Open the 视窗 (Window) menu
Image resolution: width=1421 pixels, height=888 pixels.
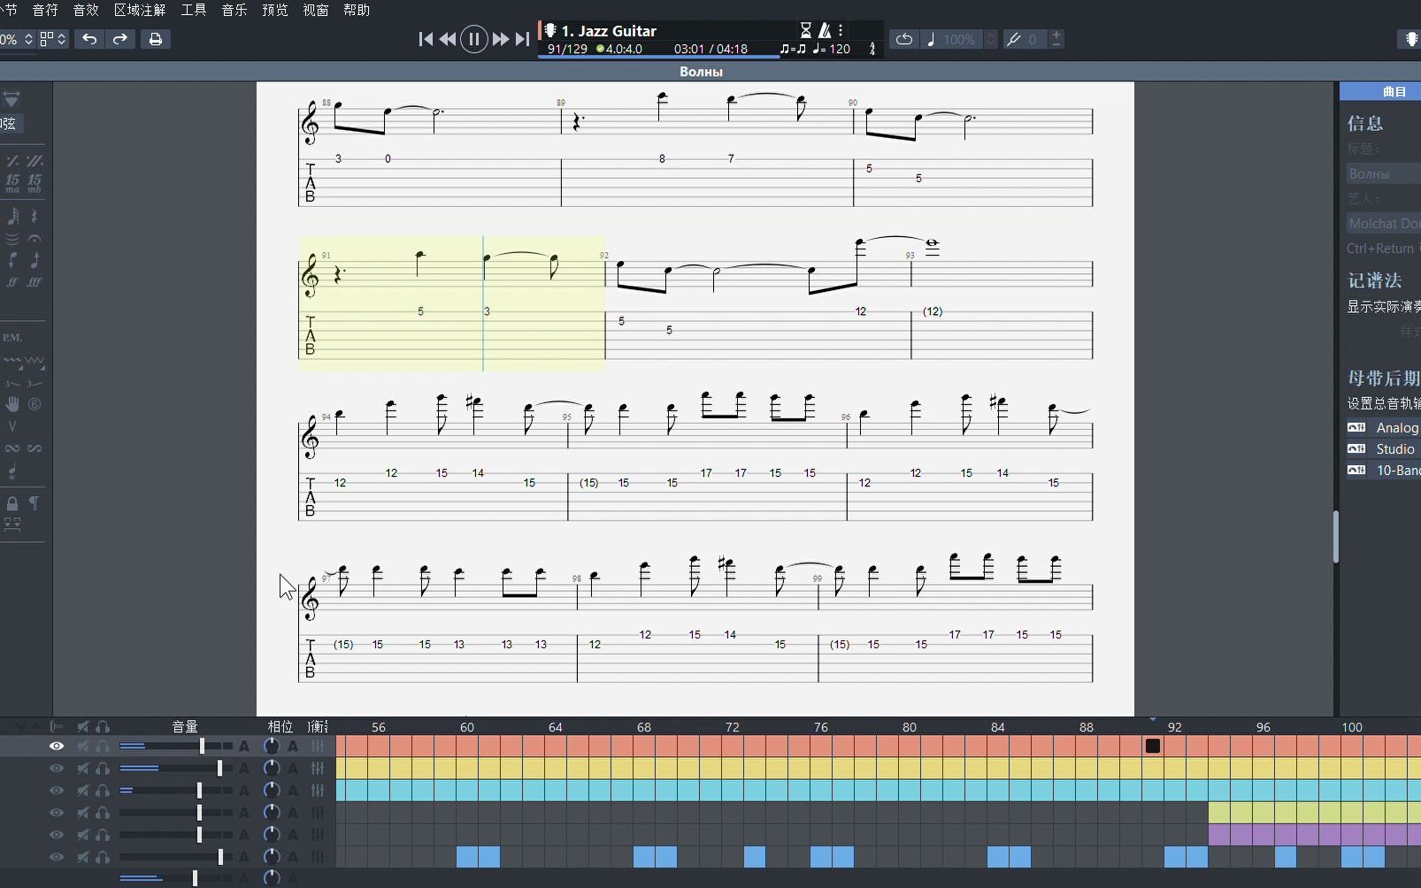click(316, 10)
